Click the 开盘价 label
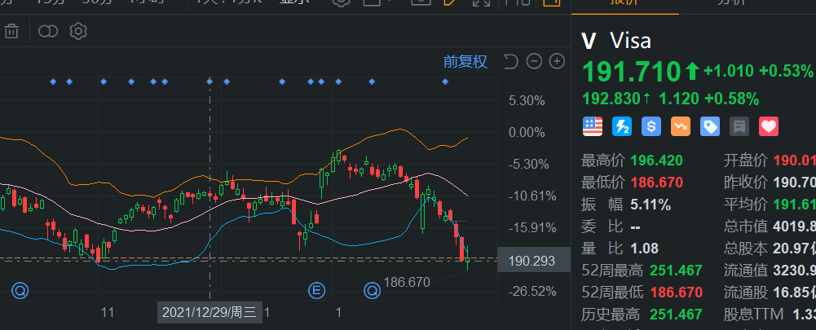Image resolution: width=816 pixels, height=330 pixels. [745, 161]
